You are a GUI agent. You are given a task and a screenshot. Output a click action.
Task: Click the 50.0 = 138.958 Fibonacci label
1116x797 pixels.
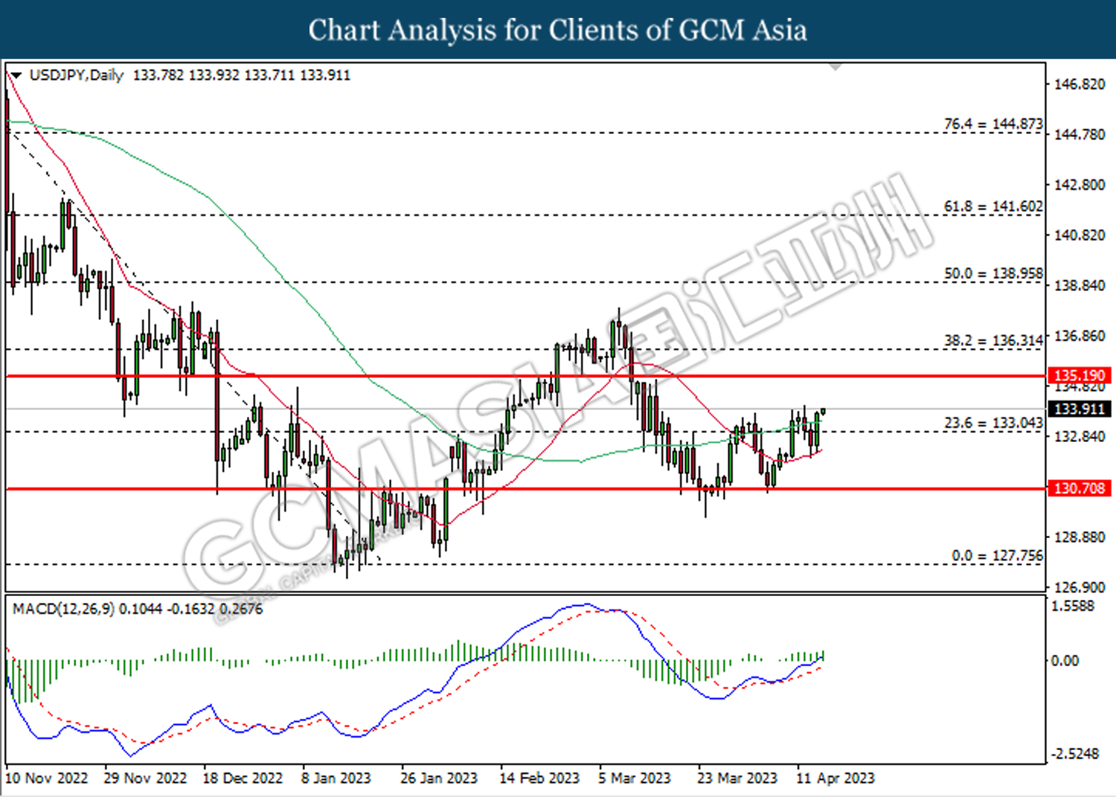993,273
